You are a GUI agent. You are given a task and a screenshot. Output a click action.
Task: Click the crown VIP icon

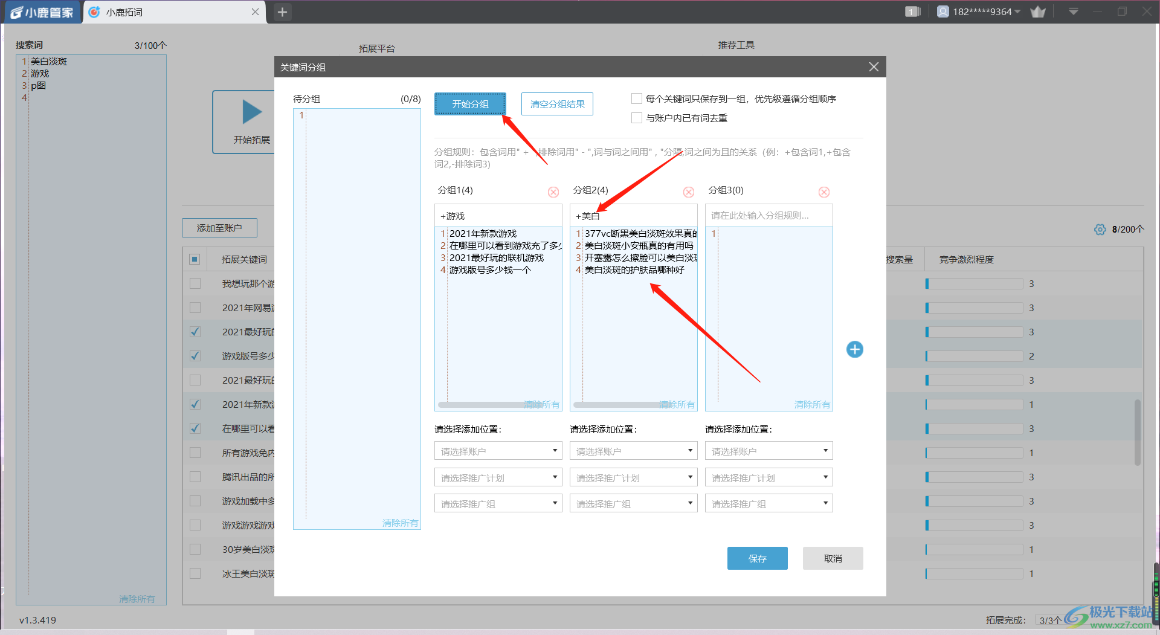(1038, 11)
